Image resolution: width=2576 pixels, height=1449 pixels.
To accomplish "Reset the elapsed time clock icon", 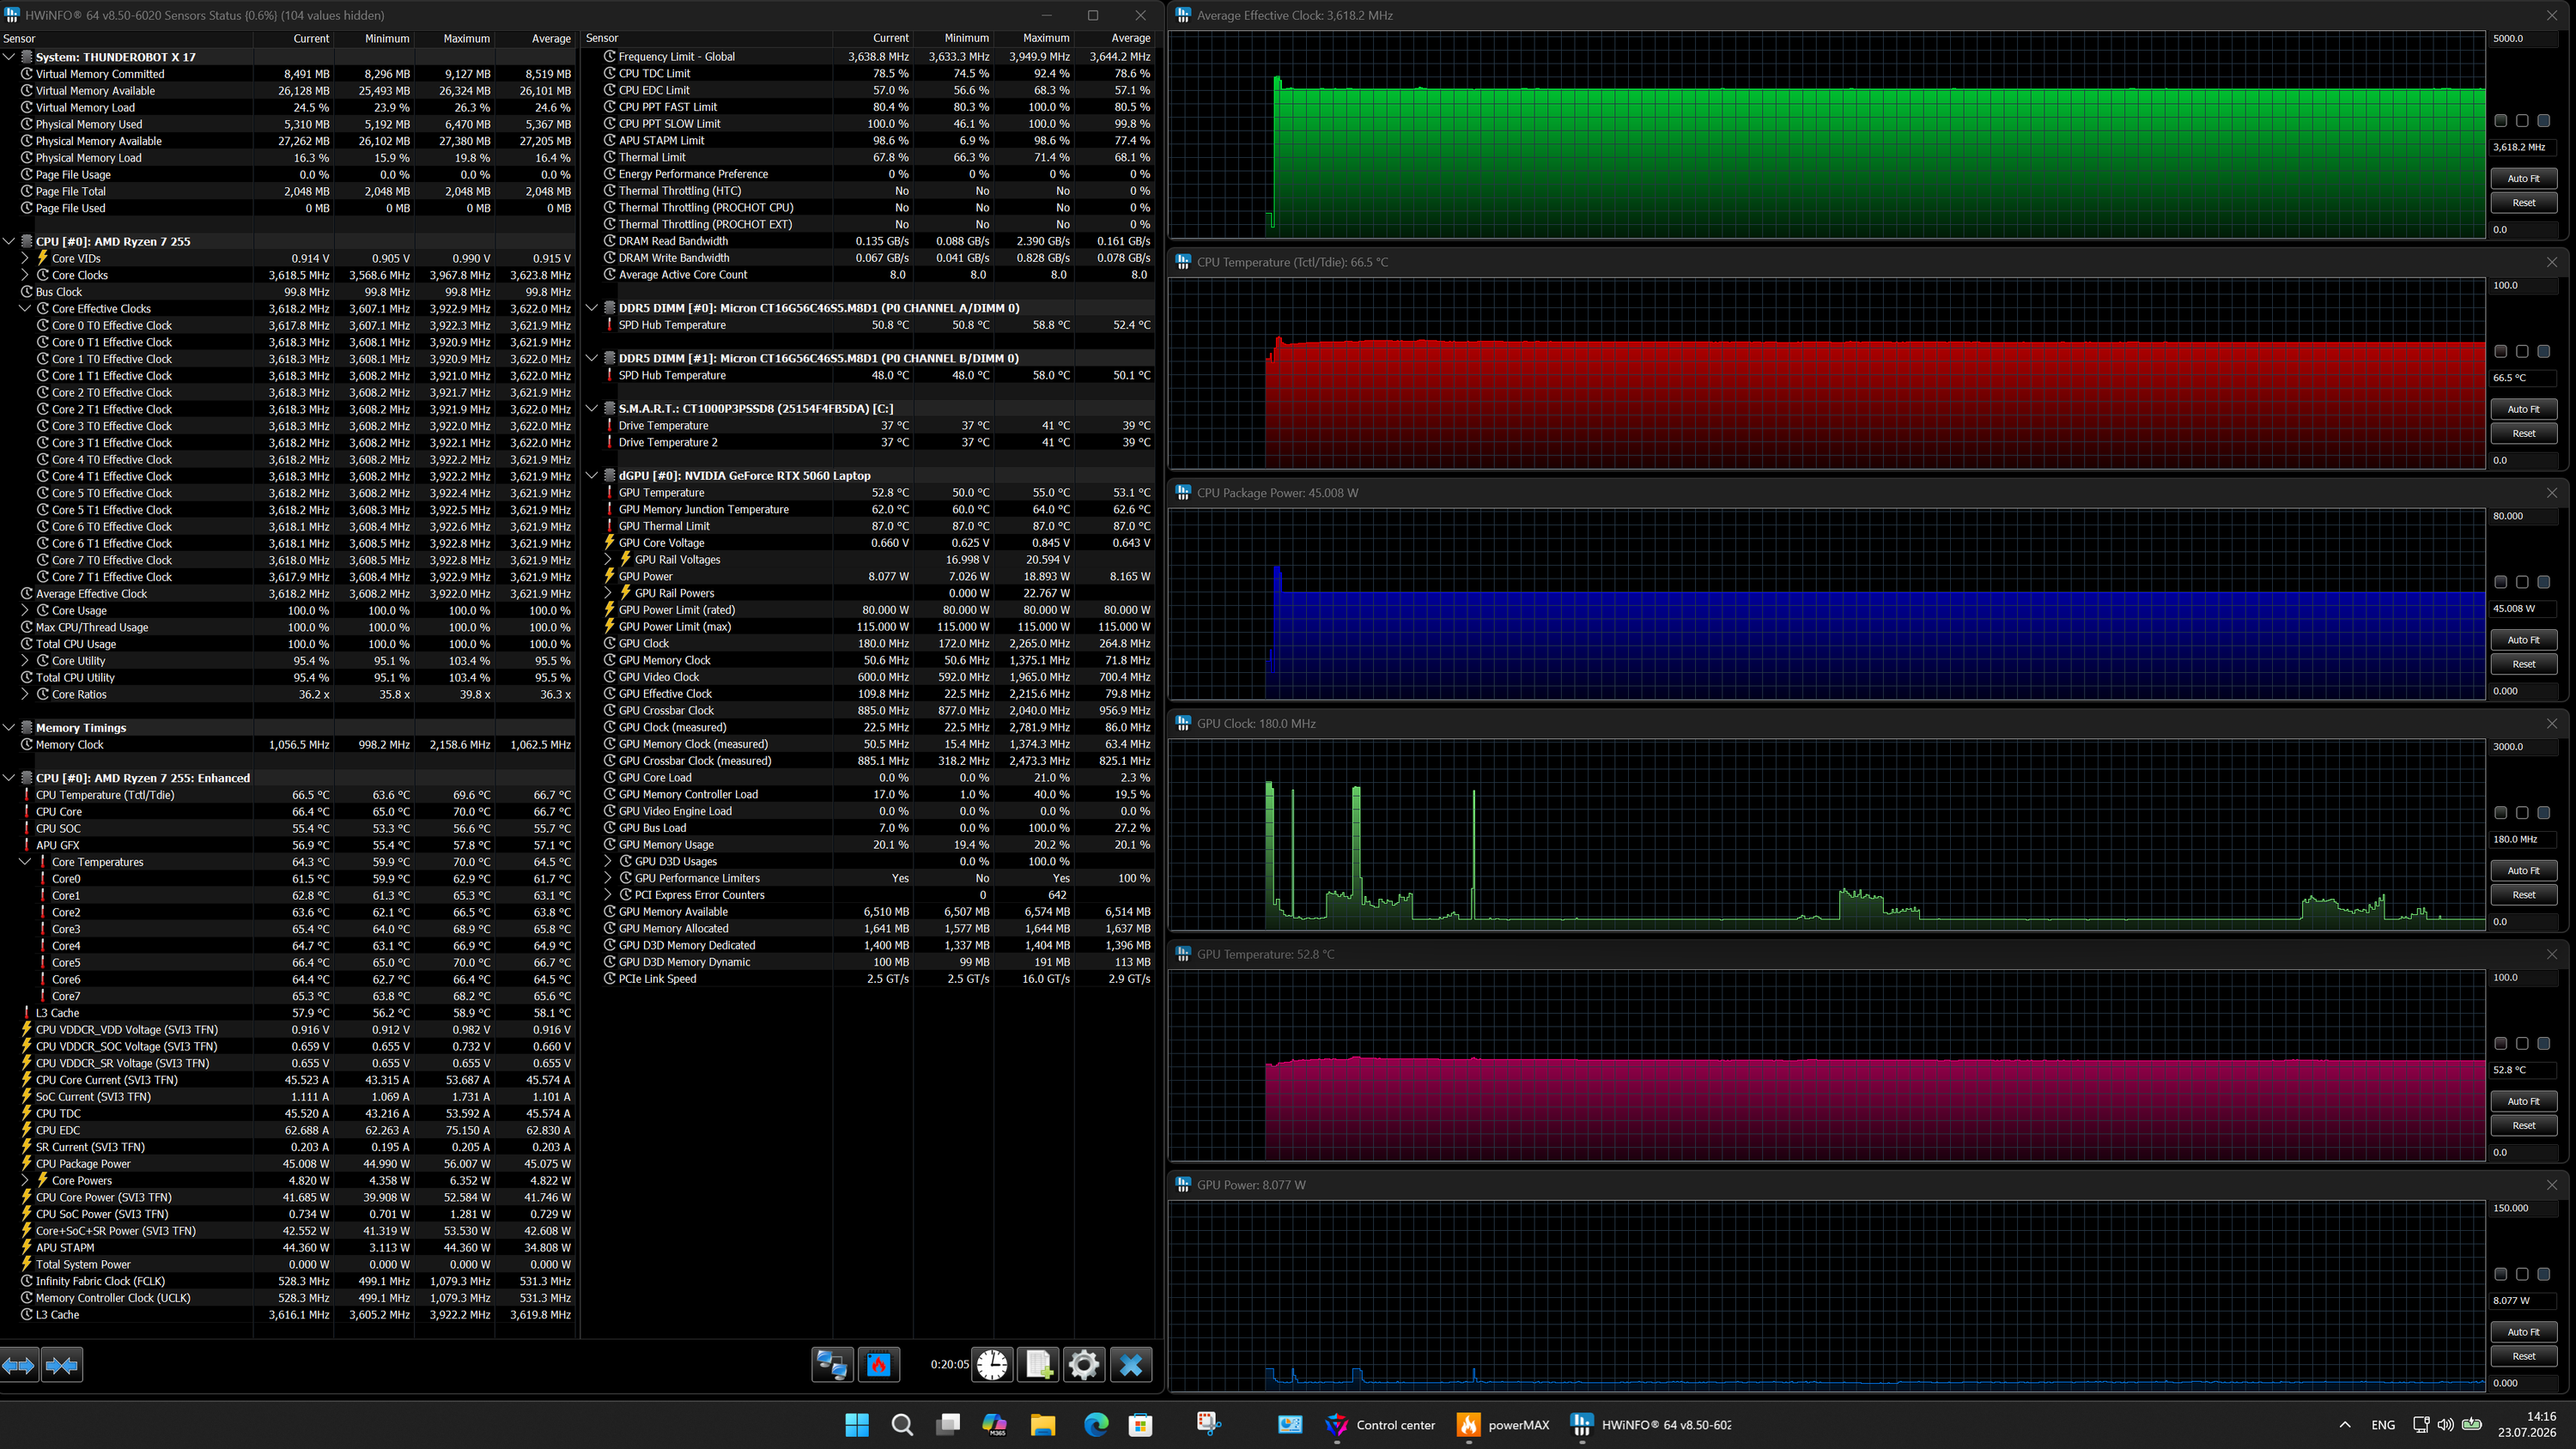I will [x=992, y=1364].
